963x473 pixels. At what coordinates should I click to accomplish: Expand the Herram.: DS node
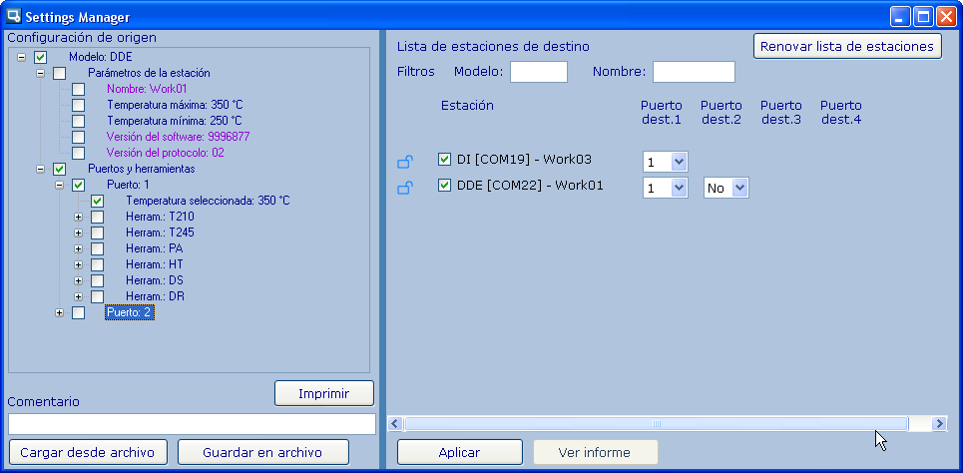79,280
